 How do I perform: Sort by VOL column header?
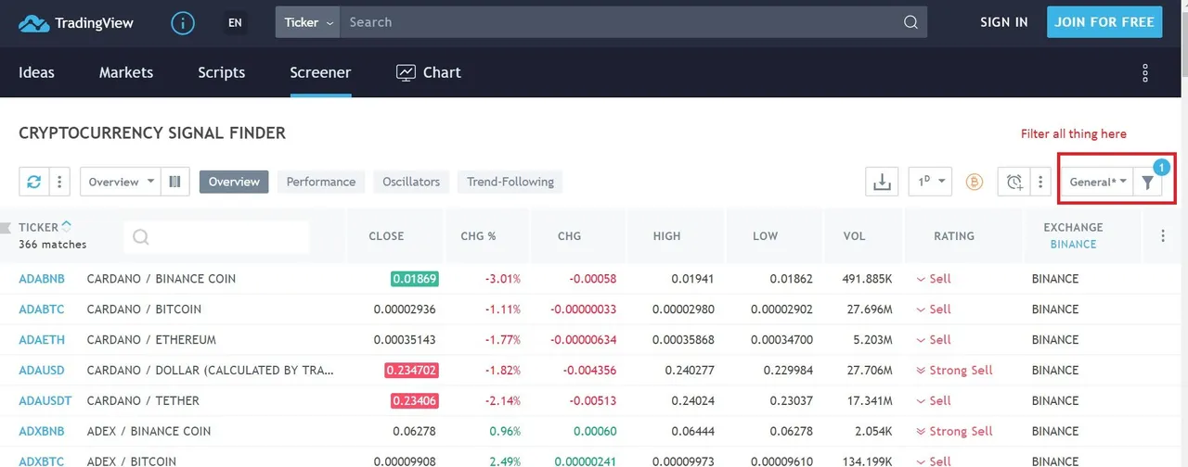[x=854, y=236]
